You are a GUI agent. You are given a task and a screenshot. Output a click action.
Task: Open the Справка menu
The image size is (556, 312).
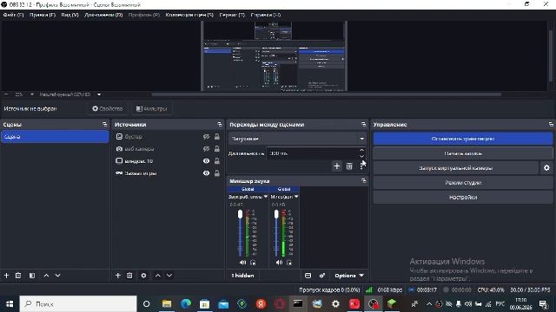click(266, 15)
